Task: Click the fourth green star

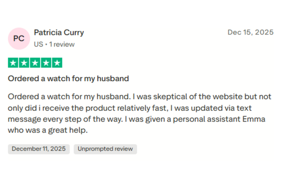Action: pos(46,63)
